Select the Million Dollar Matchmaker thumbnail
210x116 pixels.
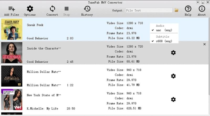click(x=12, y=76)
